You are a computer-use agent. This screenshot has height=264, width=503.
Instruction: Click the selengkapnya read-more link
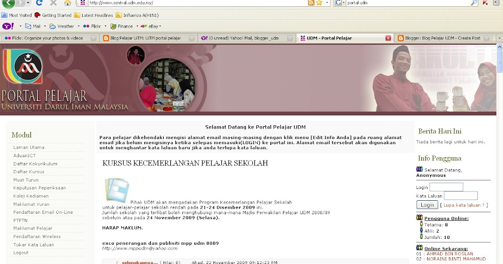[x=140, y=262]
